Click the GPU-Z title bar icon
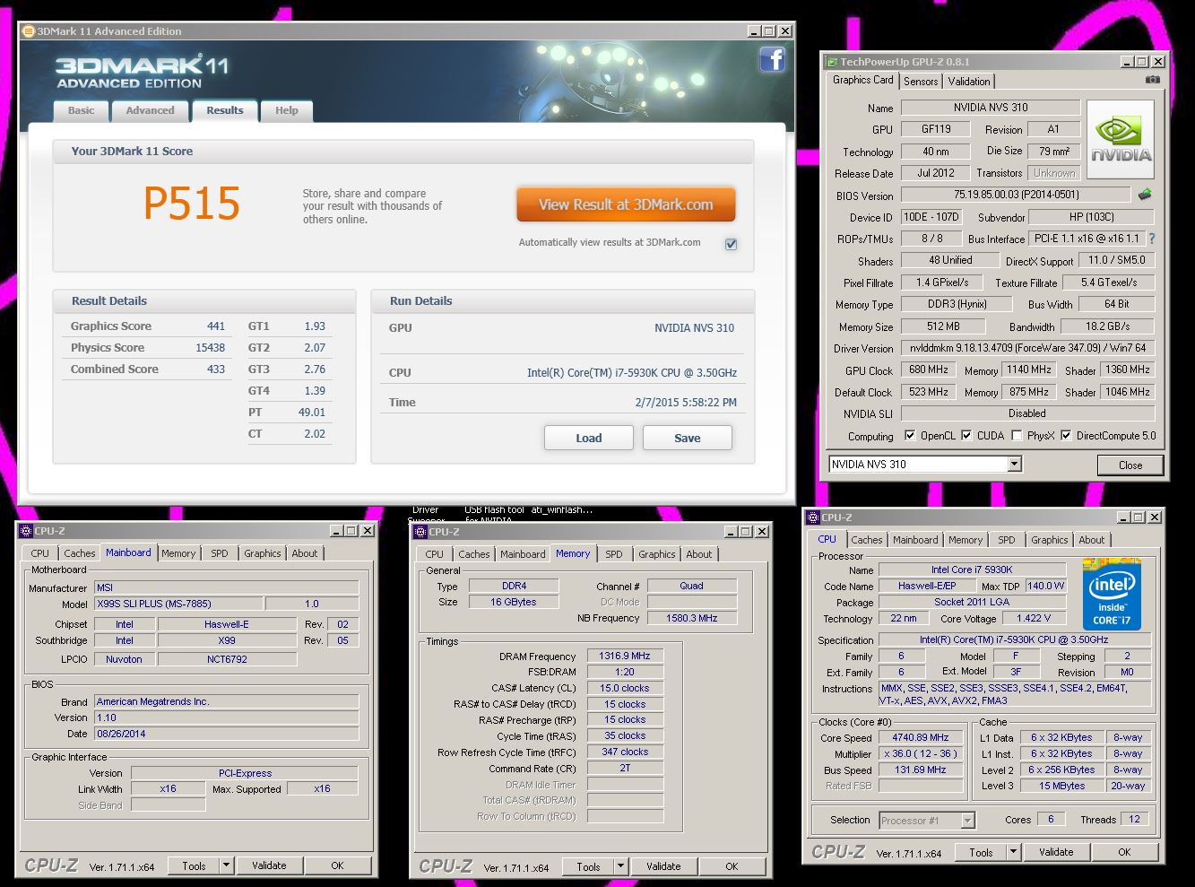 coord(831,62)
